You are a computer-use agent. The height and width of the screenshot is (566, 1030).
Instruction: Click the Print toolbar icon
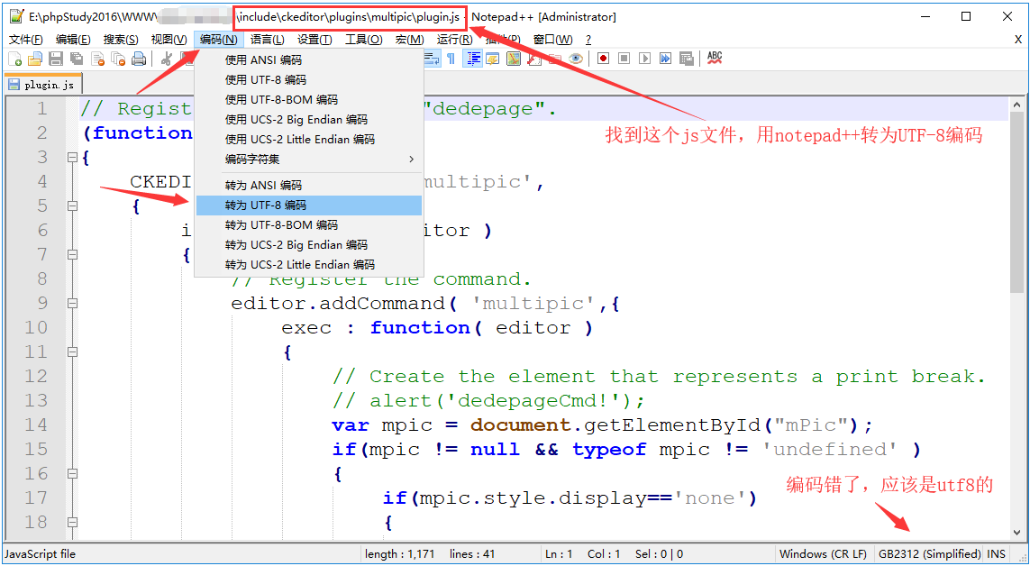[x=139, y=59]
